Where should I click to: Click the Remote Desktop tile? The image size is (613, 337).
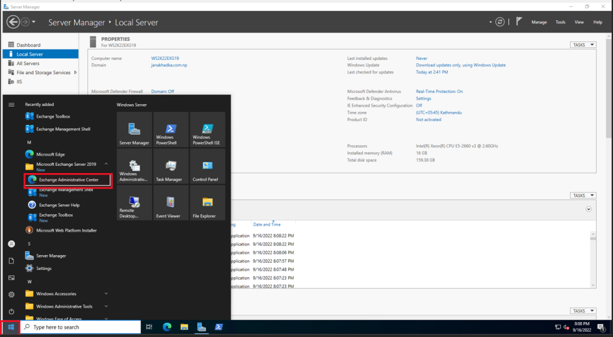(x=134, y=203)
